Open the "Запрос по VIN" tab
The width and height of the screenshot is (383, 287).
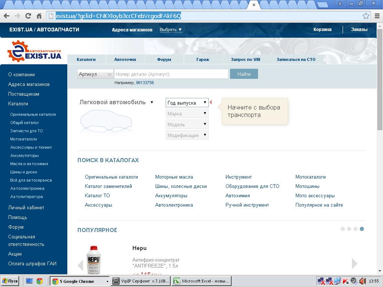tap(246, 59)
